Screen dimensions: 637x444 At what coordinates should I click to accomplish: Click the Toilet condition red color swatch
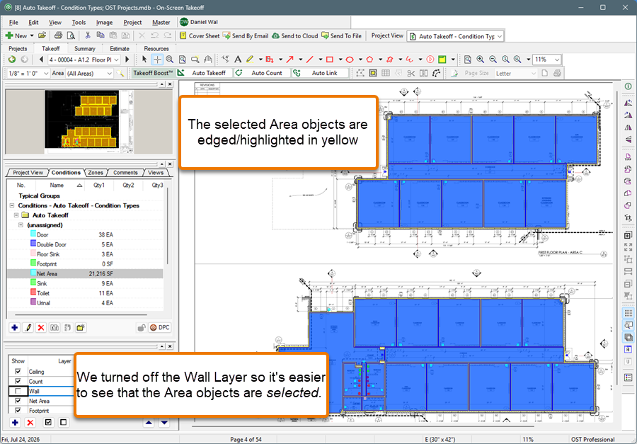coord(33,292)
